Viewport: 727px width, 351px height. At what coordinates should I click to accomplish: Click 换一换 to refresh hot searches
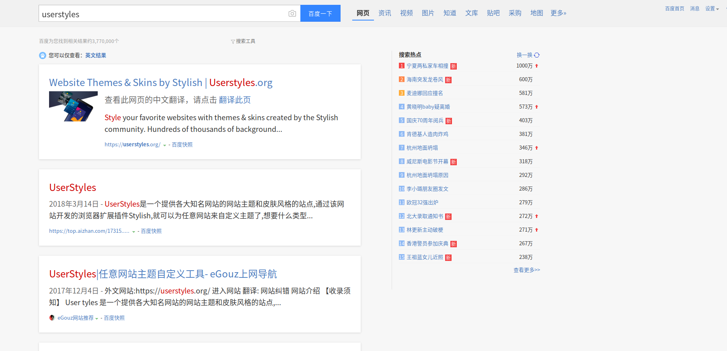(x=524, y=55)
